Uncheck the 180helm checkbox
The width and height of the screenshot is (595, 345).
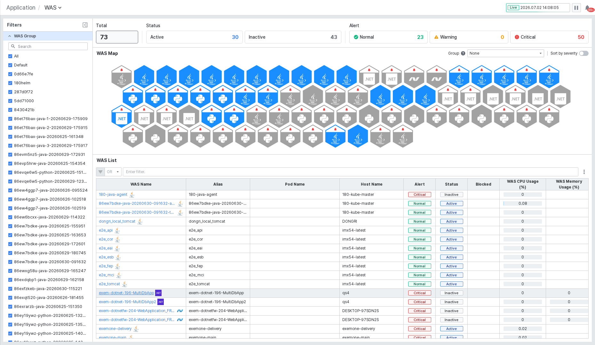point(10,83)
